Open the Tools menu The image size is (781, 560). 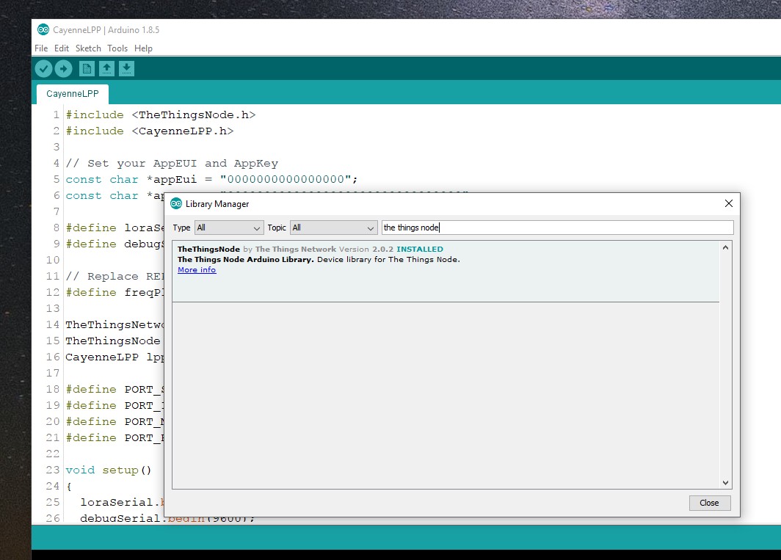coord(117,48)
